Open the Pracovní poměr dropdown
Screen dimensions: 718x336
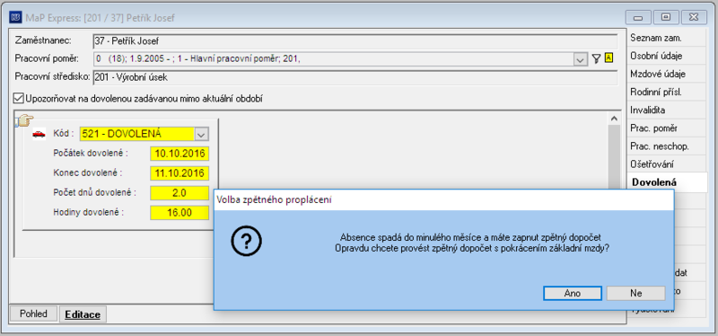pyautogui.click(x=580, y=59)
